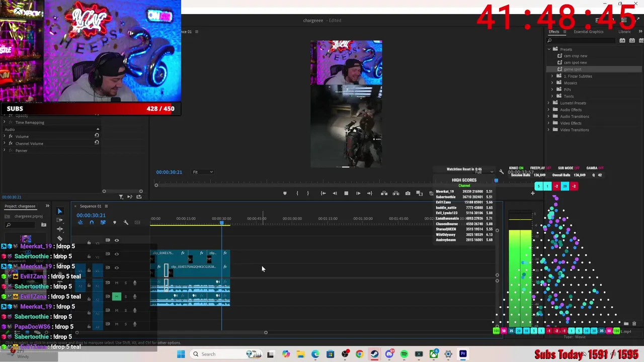Screen dimensions: 644x362
Task: Open File Explorer from the taskbar
Action: [300, 354]
